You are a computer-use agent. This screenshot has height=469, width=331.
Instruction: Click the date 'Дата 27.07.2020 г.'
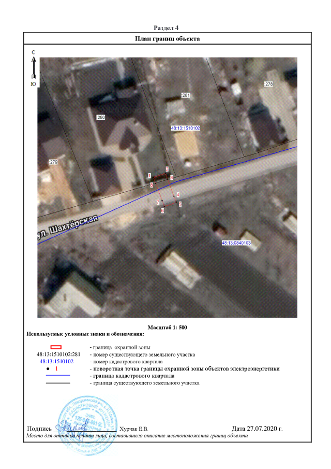pos(257,429)
